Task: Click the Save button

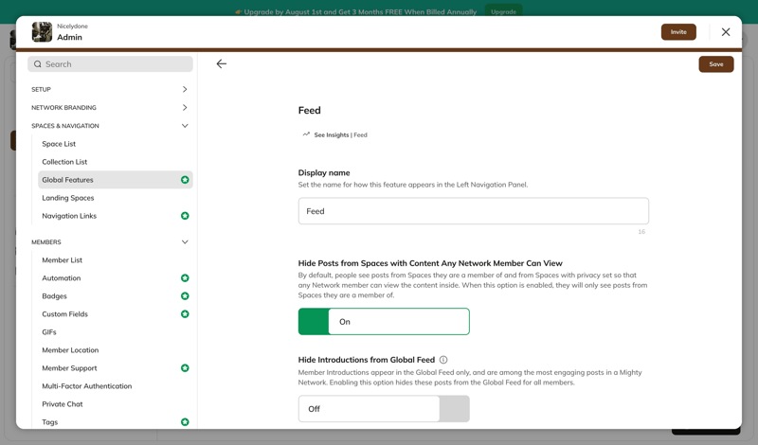Action: (715, 64)
